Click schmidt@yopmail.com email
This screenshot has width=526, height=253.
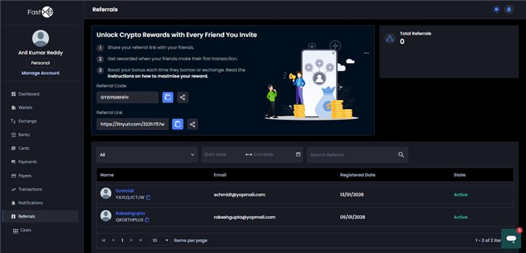[x=239, y=195]
